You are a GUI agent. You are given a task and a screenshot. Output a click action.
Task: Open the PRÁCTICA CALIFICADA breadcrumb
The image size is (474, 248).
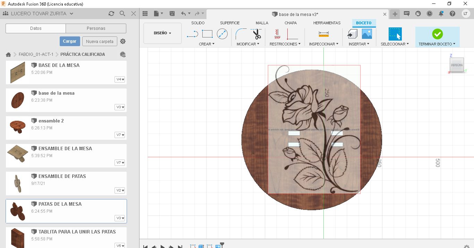(83, 54)
